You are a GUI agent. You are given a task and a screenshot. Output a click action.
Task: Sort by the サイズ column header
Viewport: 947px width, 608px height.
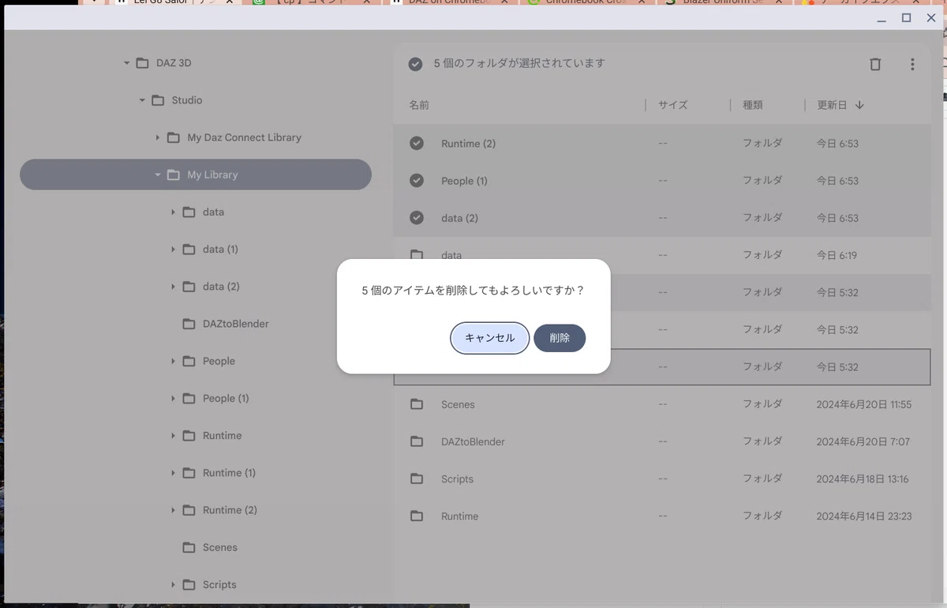click(673, 105)
